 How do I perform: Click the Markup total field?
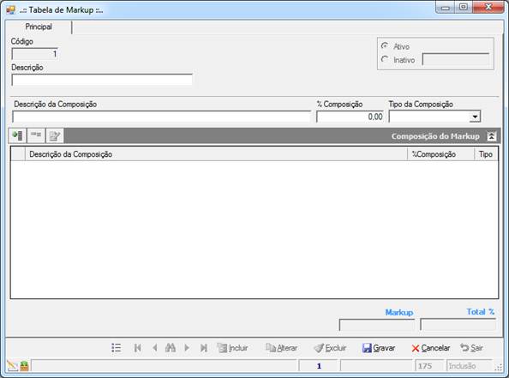376,325
